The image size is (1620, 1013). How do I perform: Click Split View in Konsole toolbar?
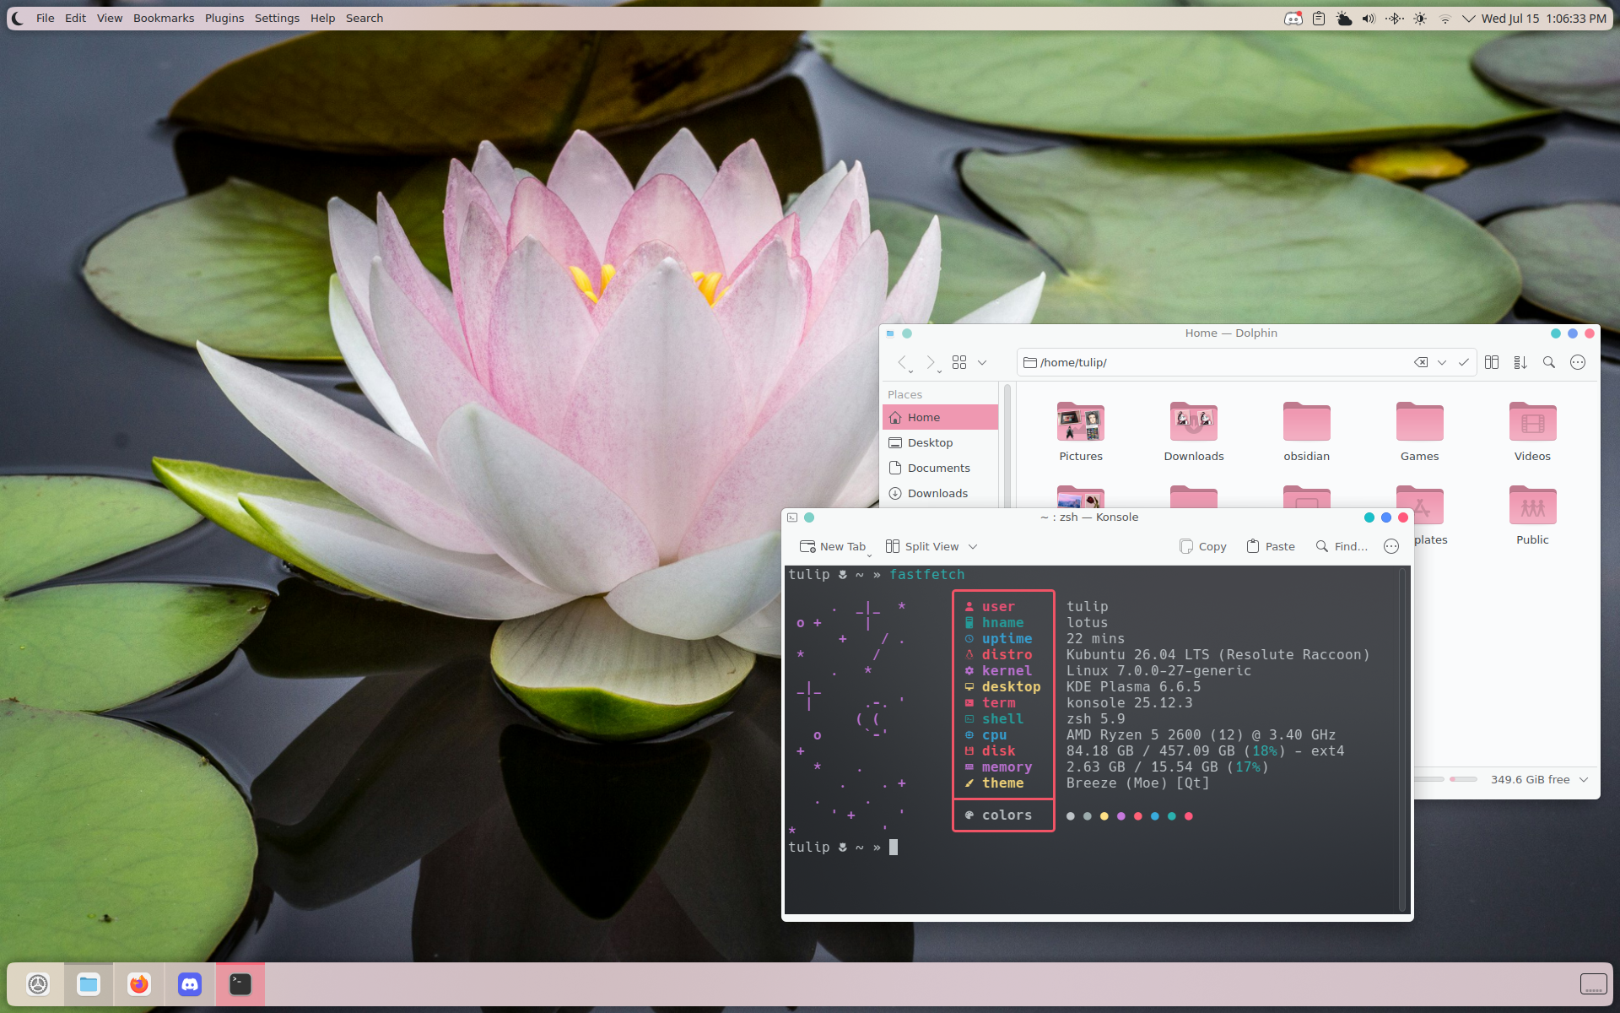point(922,546)
